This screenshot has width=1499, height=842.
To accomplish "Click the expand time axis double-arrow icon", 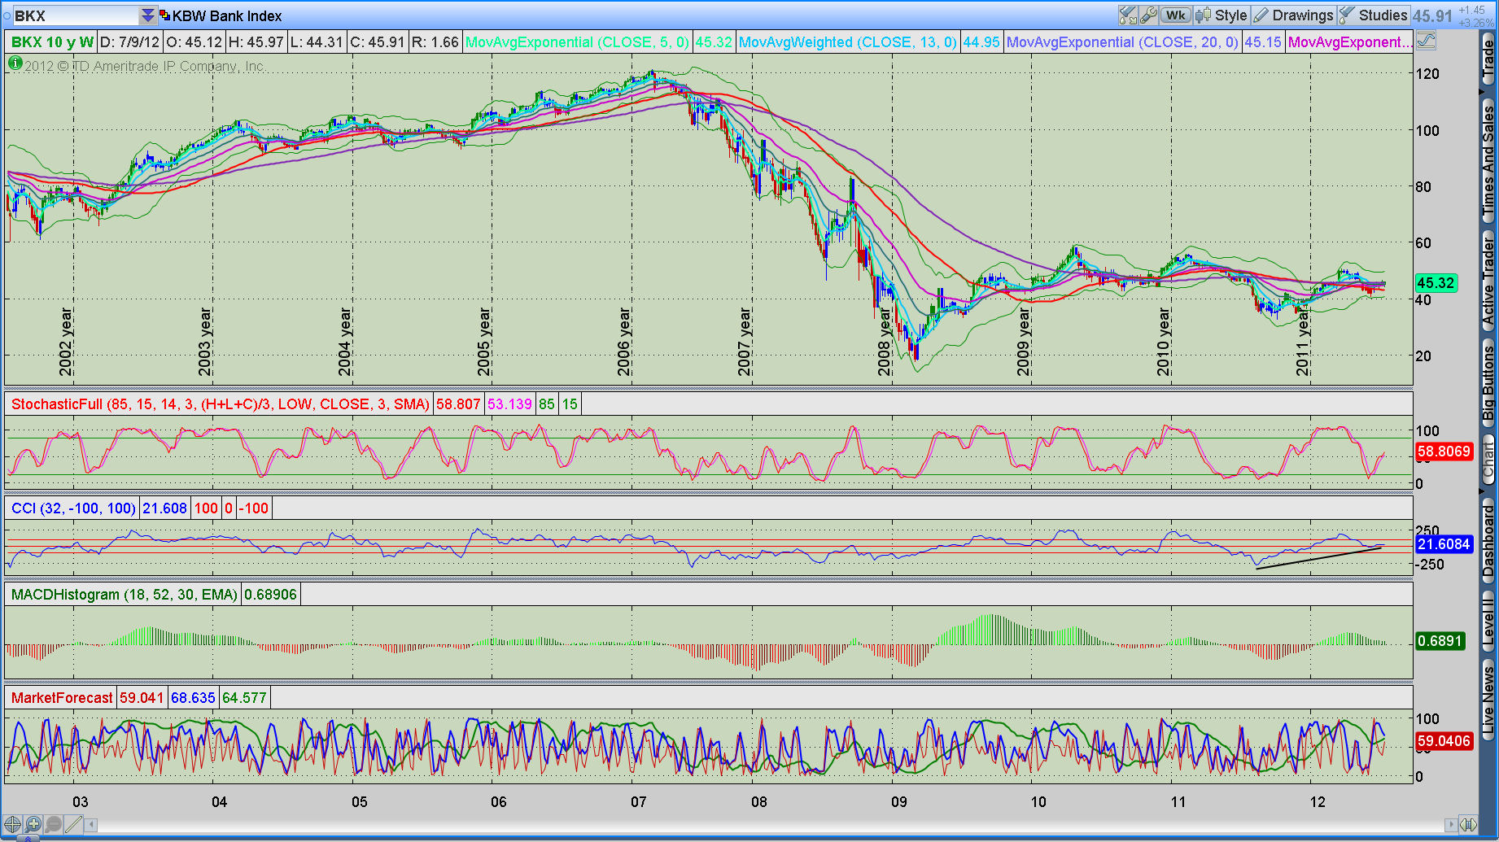I will (1467, 825).
